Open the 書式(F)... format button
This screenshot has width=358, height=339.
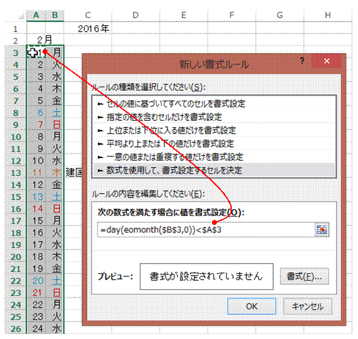pos(304,277)
